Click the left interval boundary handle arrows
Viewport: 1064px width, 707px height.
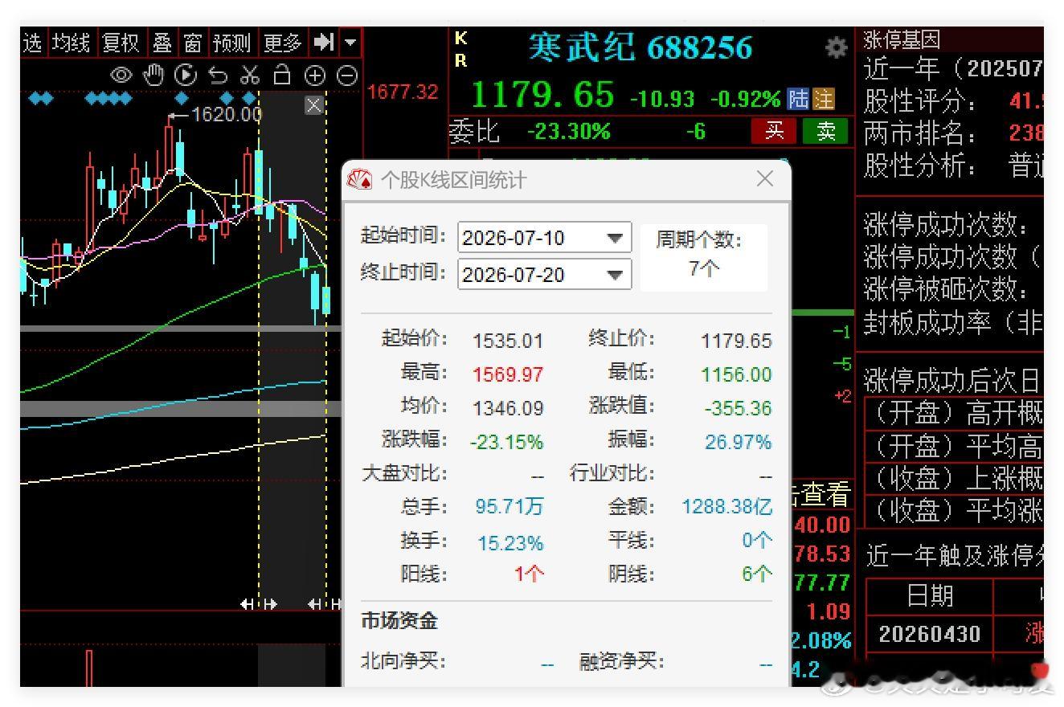259,604
